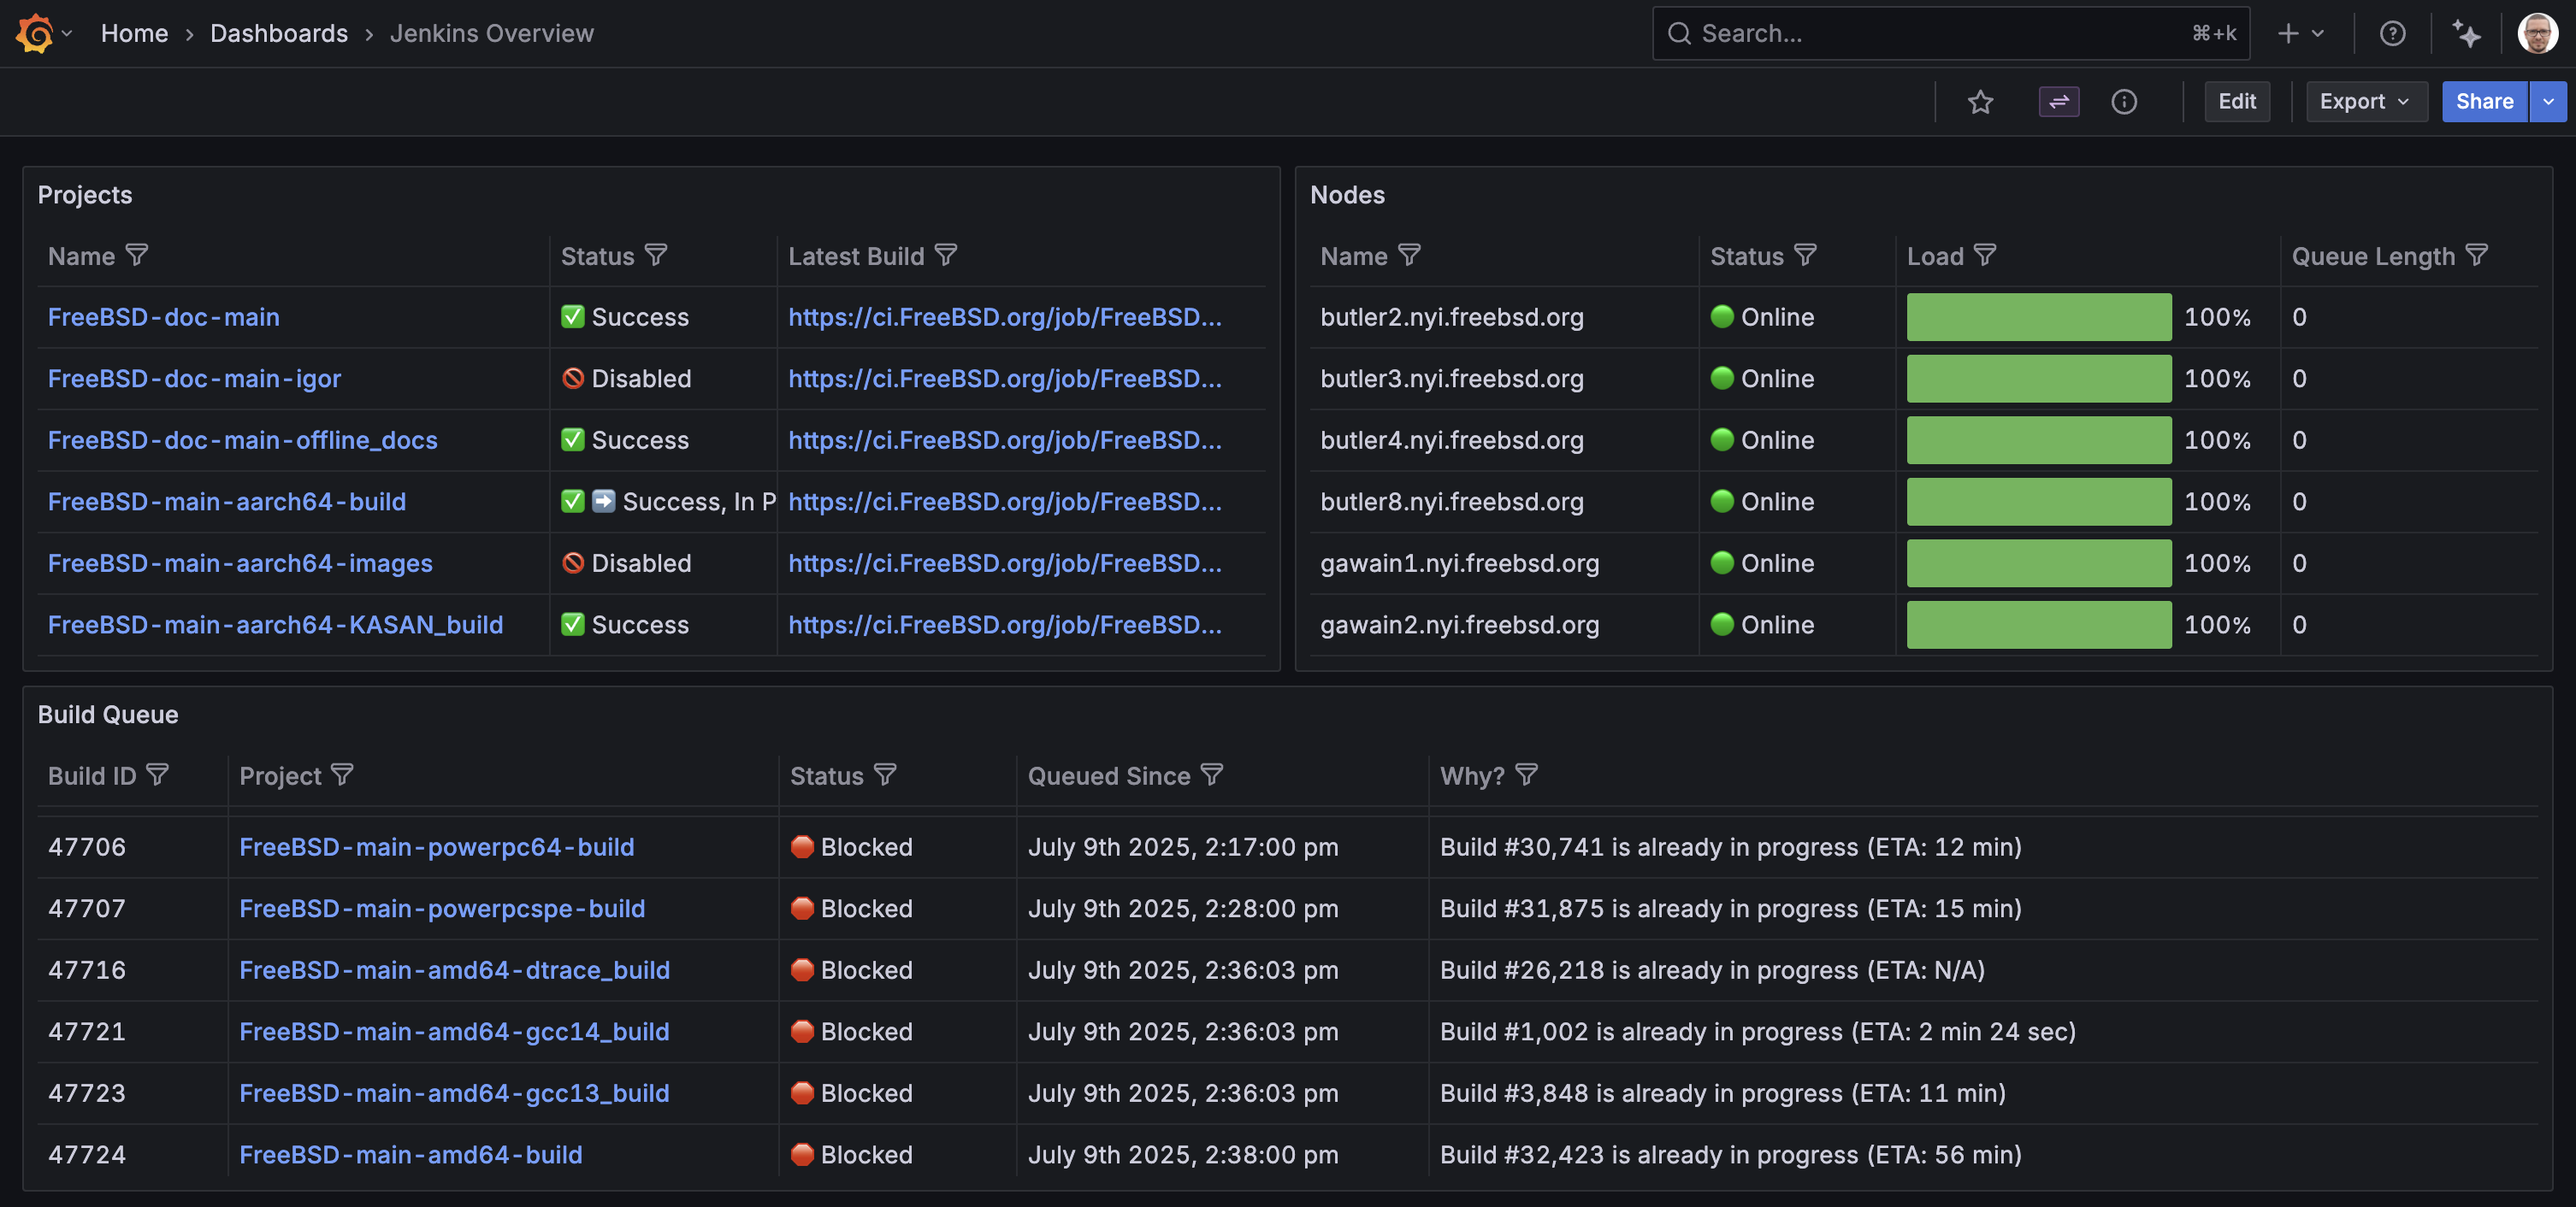Go to Dashboards in the breadcrumb
The height and width of the screenshot is (1207, 2576).
tap(279, 33)
